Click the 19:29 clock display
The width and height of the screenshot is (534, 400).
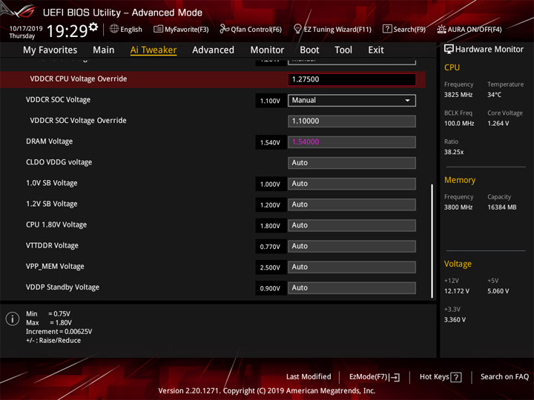[67, 31]
